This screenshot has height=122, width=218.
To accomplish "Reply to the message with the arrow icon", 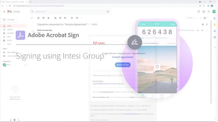I will [x=202, y=30].
